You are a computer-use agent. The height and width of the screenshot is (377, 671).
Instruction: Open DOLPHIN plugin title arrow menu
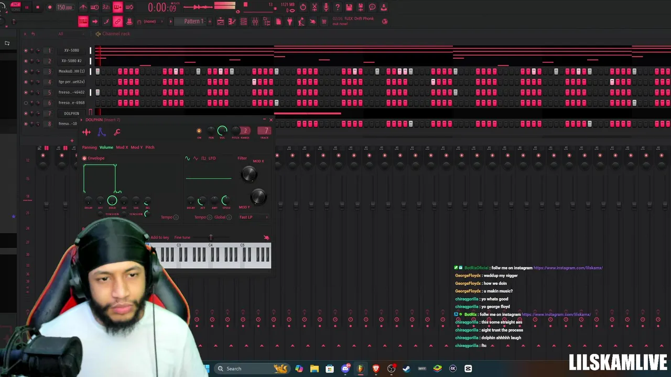pyautogui.click(x=82, y=120)
